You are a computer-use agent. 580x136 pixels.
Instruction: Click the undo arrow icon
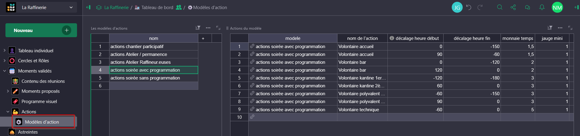coord(469,7)
